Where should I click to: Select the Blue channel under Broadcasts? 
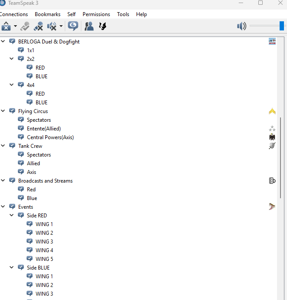click(32, 198)
